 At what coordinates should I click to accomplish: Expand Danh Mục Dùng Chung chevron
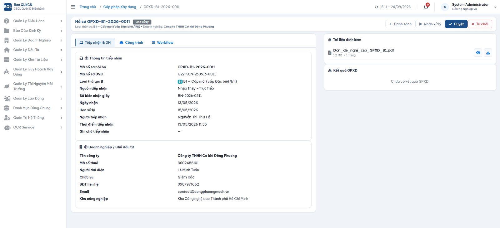click(61, 108)
